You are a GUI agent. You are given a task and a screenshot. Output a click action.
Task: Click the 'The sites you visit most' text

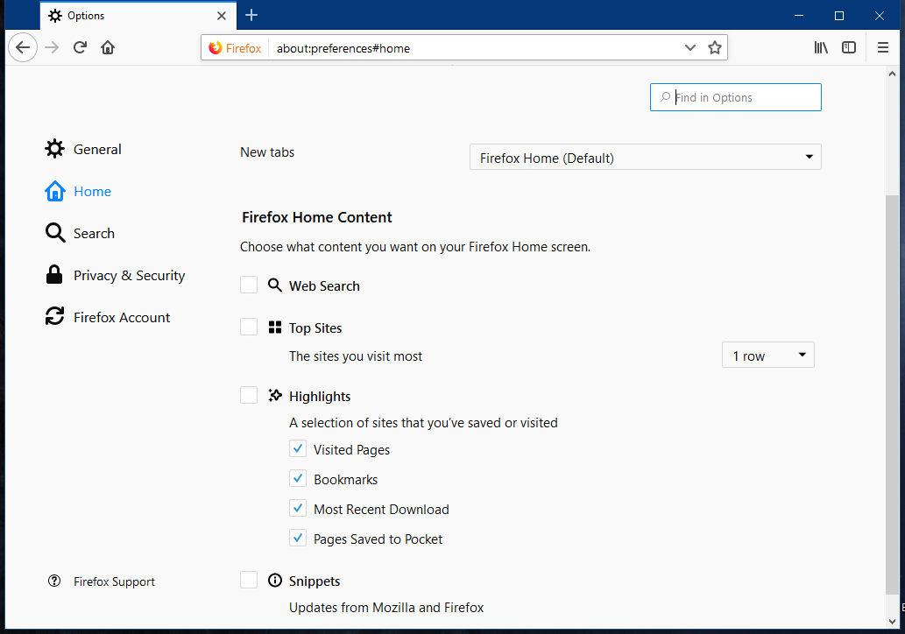point(356,356)
